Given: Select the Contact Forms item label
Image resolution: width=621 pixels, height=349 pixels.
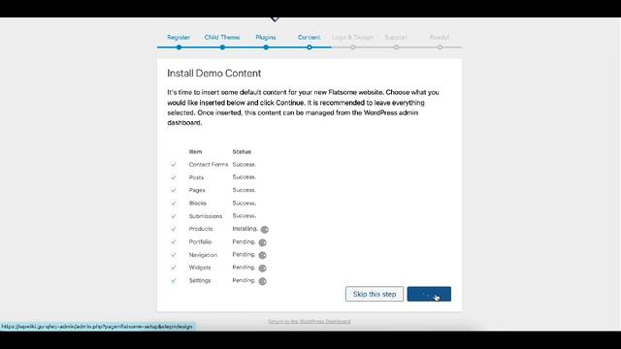Looking at the screenshot, I should (x=209, y=164).
